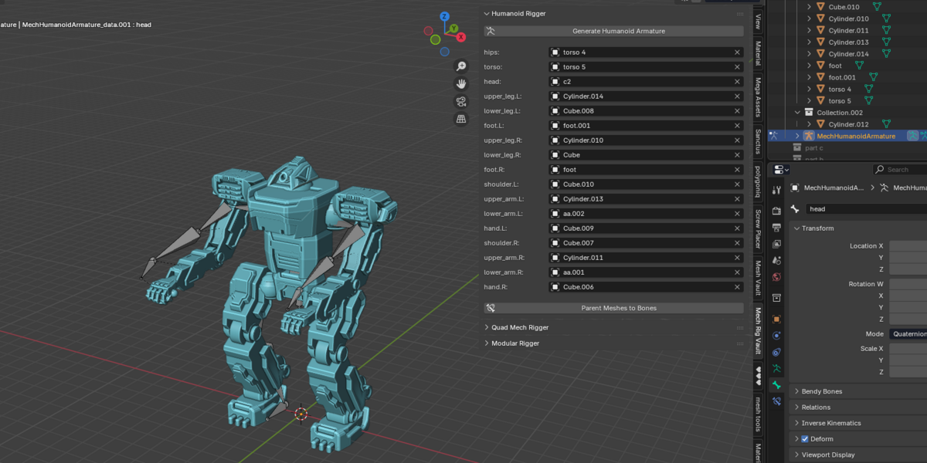Open Object Data armature properties tab

coord(776,368)
